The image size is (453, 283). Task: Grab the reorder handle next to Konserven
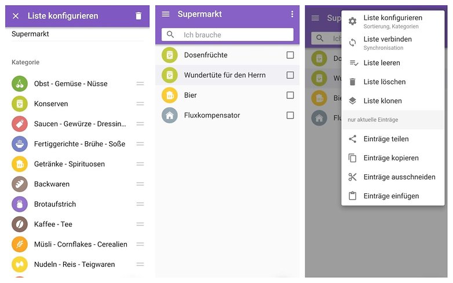[x=140, y=104]
